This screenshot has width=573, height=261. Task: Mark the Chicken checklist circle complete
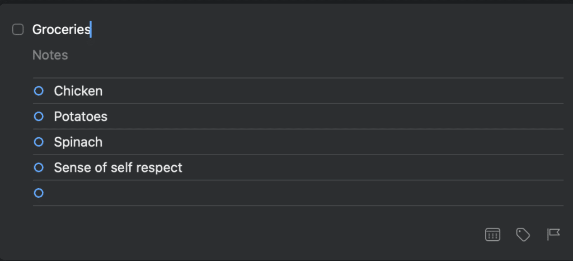click(x=39, y=91)
